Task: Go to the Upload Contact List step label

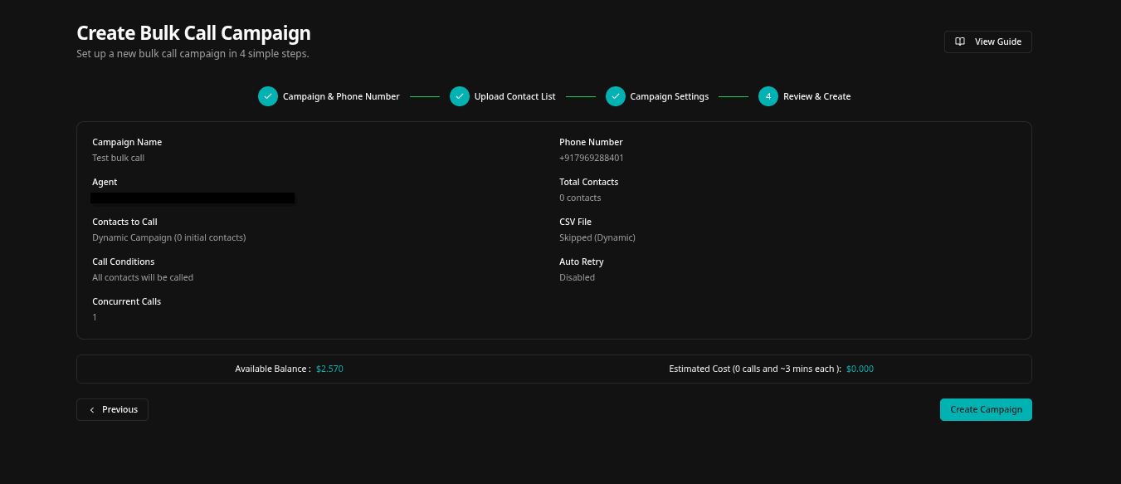Action: pyautogui.click(x=514, y=96)
